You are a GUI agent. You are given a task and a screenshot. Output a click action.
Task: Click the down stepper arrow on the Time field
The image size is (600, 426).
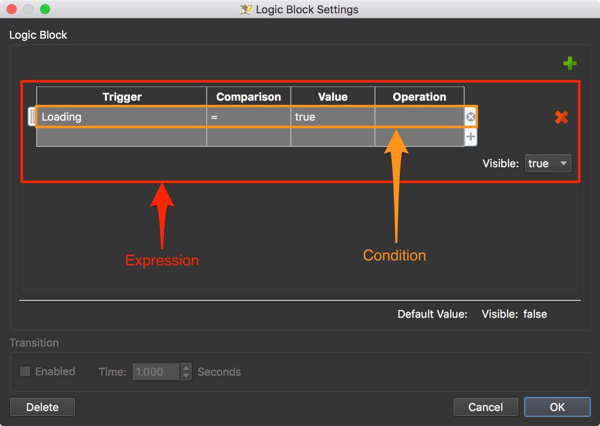click(x=186, y=375)
